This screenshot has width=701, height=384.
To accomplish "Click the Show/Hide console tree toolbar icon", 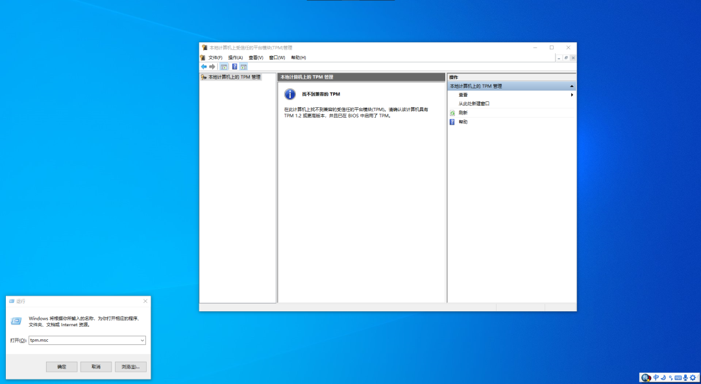I will tap(224, 66).
